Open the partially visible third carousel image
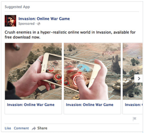145x133 pixels. pyautogui.click(x=133, y=71)
